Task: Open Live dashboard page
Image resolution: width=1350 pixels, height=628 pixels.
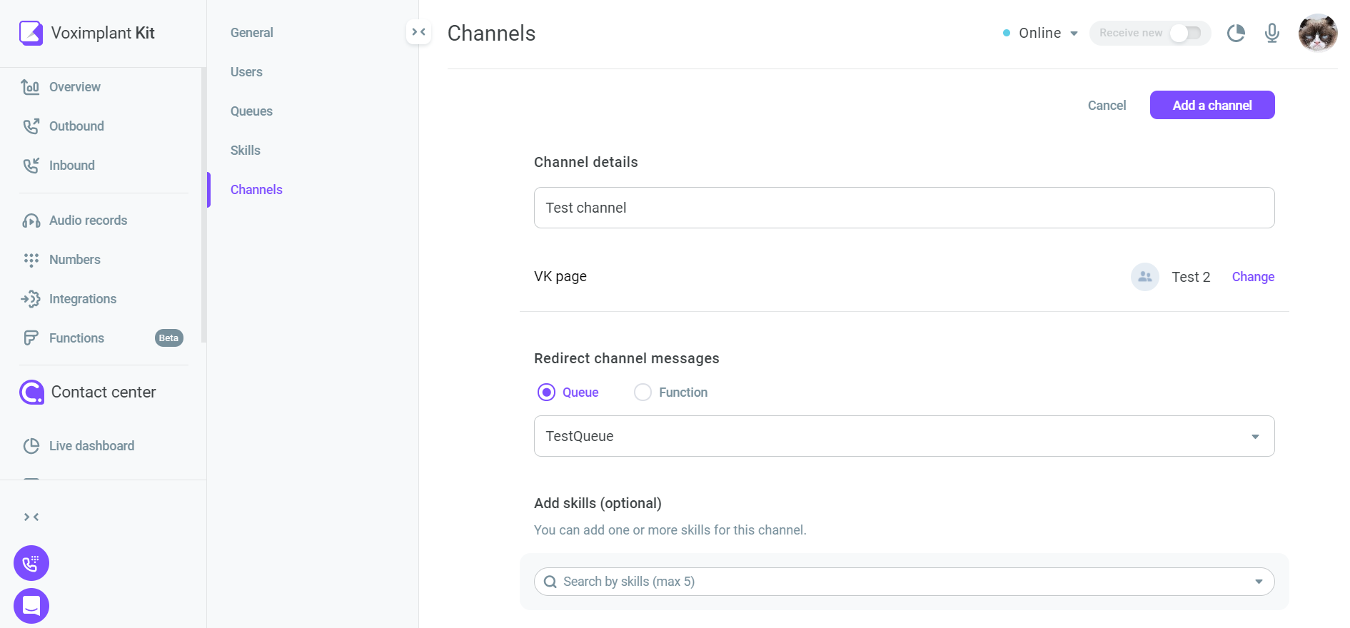Action: click(x=91, y=446)
